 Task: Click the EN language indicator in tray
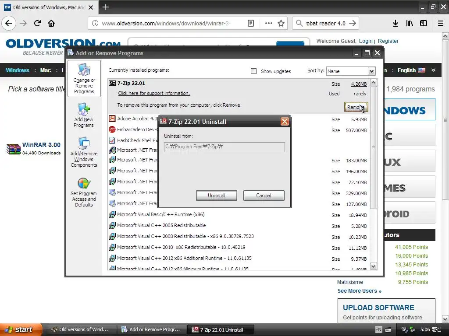point(378,329)
